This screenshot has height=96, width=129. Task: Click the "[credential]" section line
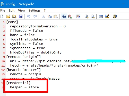click(18, 83)
